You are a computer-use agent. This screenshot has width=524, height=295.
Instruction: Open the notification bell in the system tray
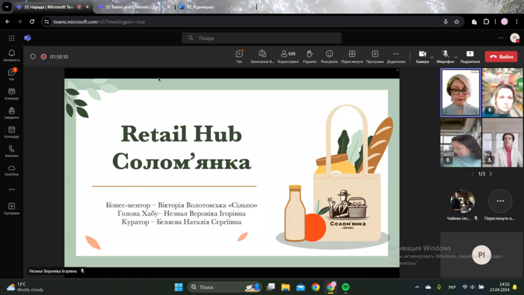click(x=515, y=287)
